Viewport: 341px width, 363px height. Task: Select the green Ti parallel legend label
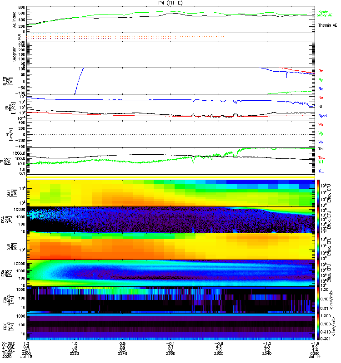[x=321, y=162]
